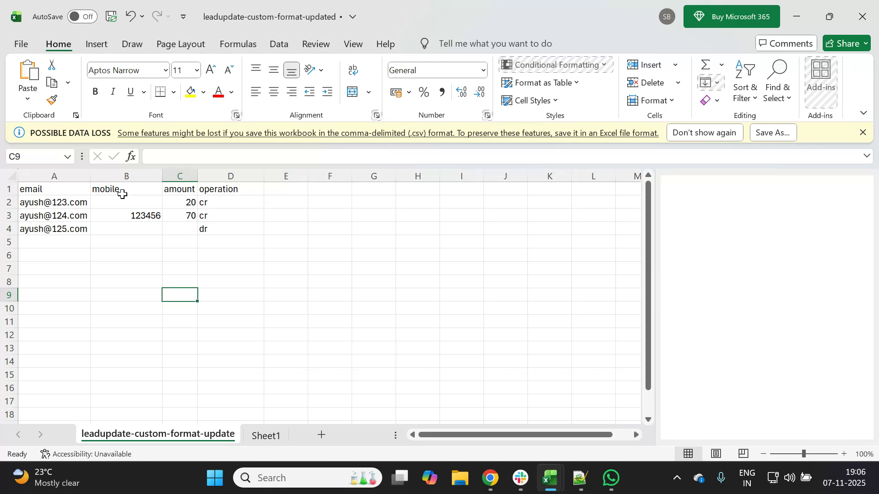Apply Percent Style number format
Image resolution: width=879 pixels, height=494 pixels.
click(x=423, y=91)
